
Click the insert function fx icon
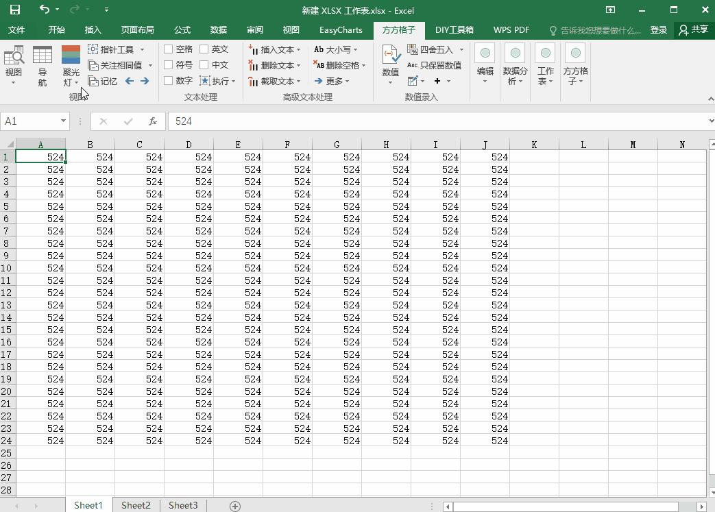click(x=153, y=121)
